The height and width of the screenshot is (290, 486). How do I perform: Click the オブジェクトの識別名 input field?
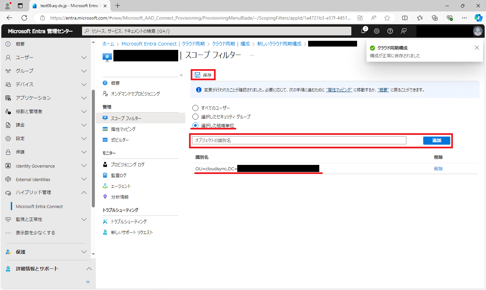pyautogui.click(x=299, y=140)
